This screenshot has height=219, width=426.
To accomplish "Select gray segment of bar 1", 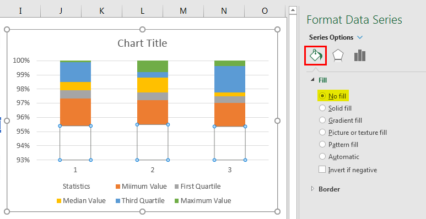I will coord(76,94).
